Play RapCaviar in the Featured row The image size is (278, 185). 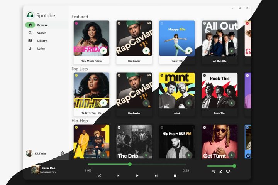coord(146,51)
